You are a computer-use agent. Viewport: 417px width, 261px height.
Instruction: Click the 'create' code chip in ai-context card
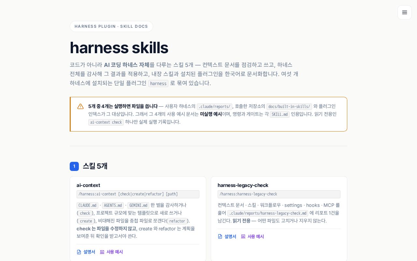(x=86, y=221)
